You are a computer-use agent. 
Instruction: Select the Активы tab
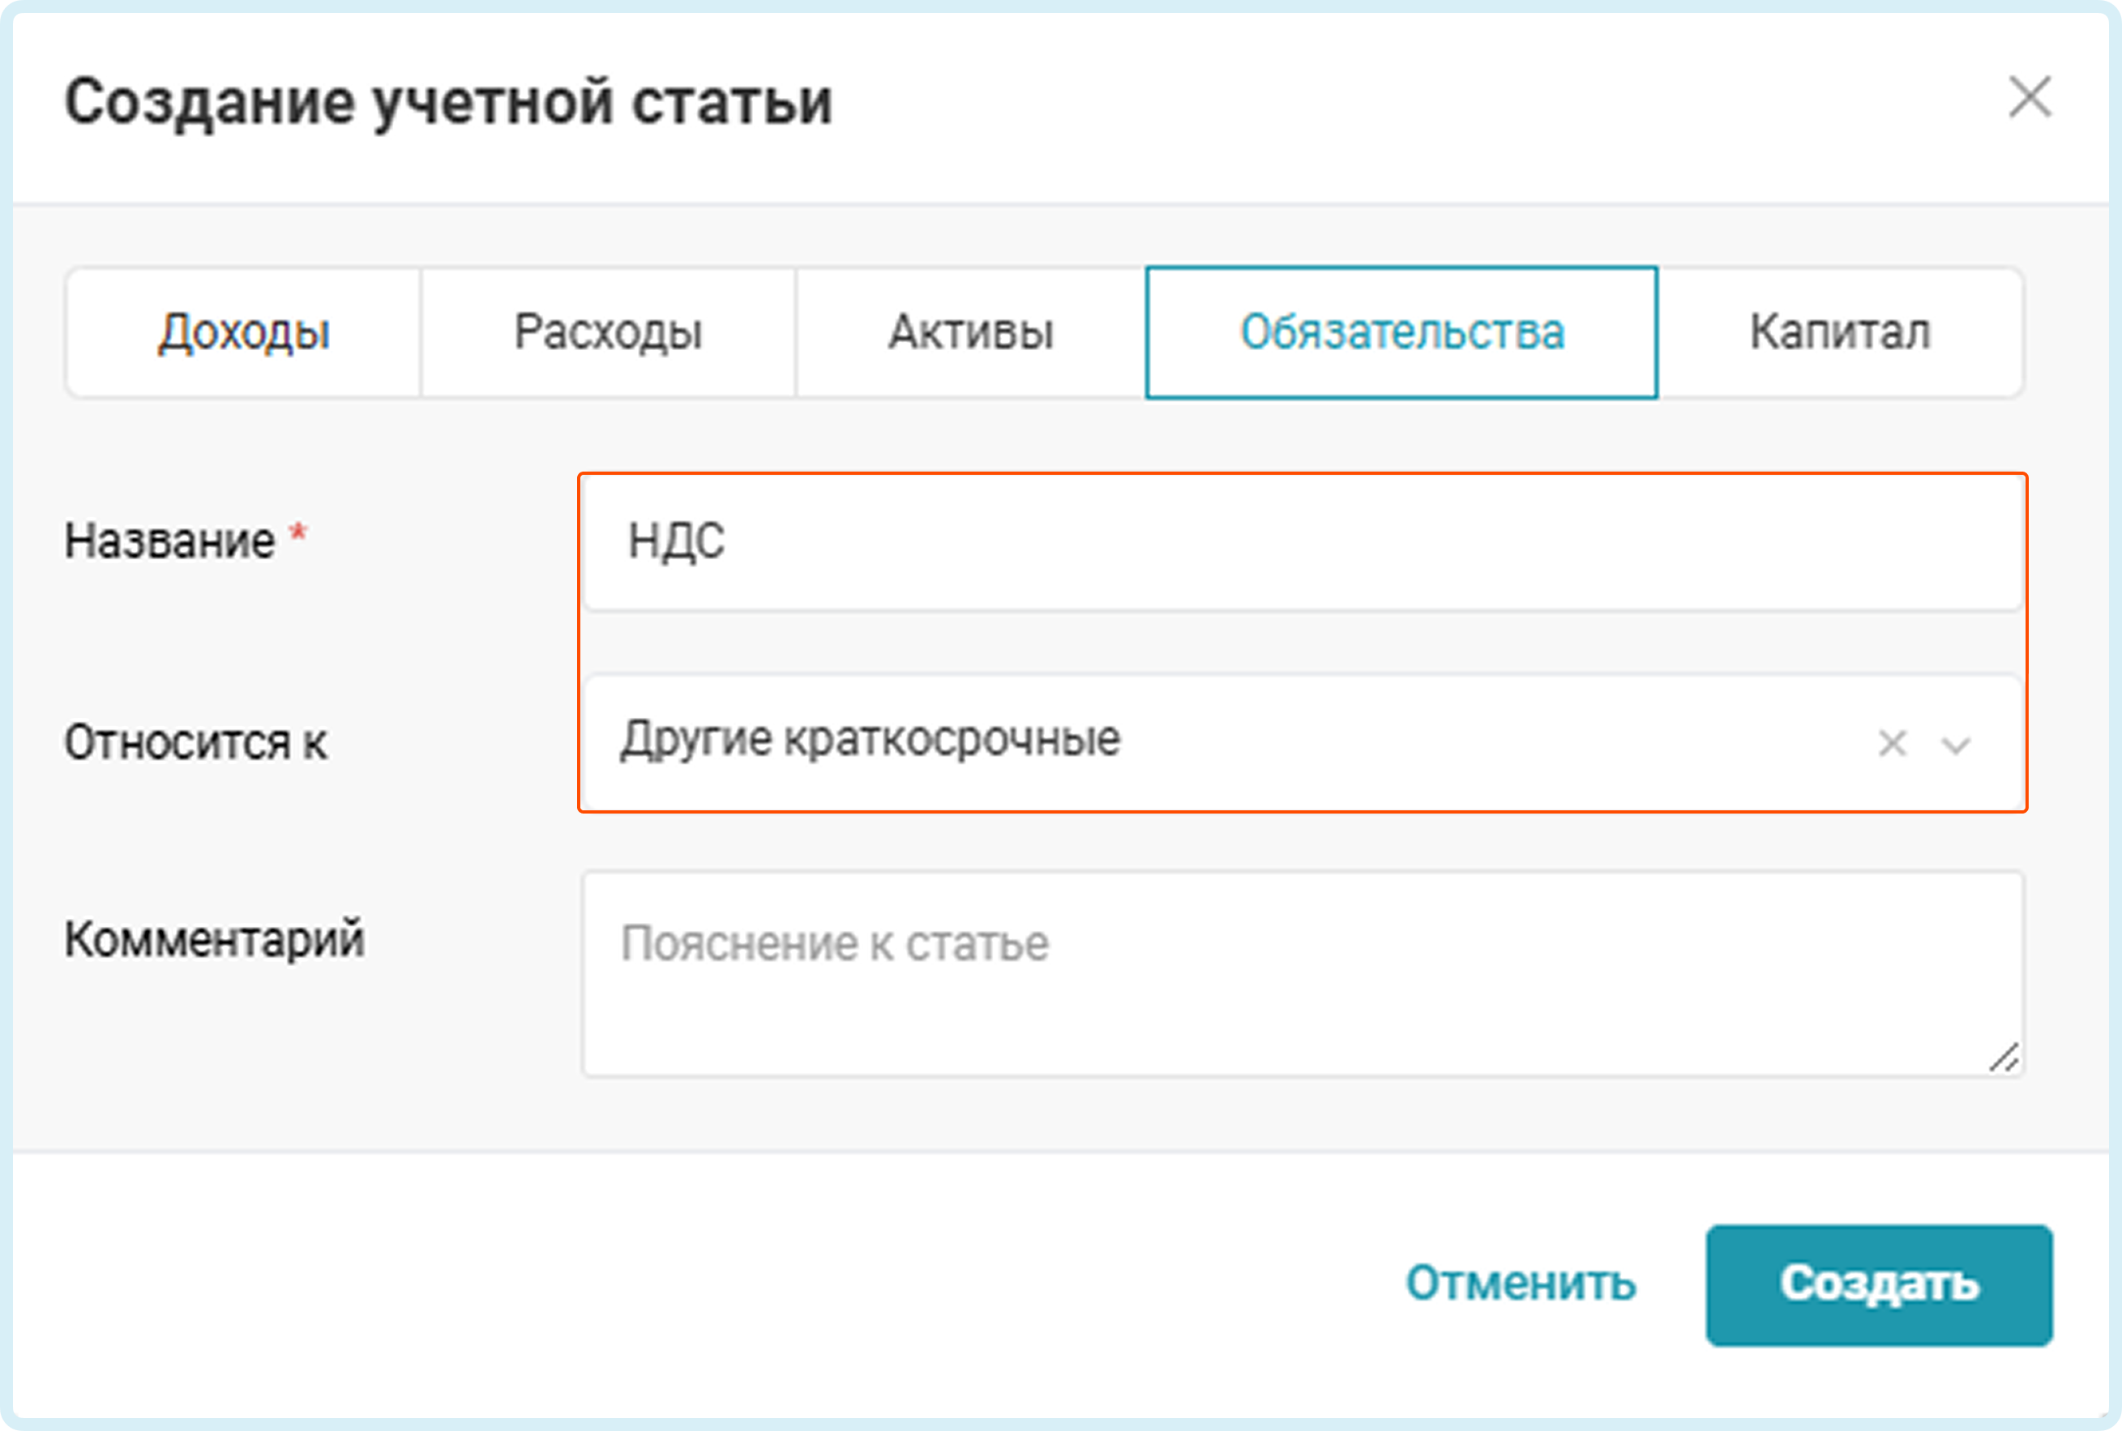(970, 332)
